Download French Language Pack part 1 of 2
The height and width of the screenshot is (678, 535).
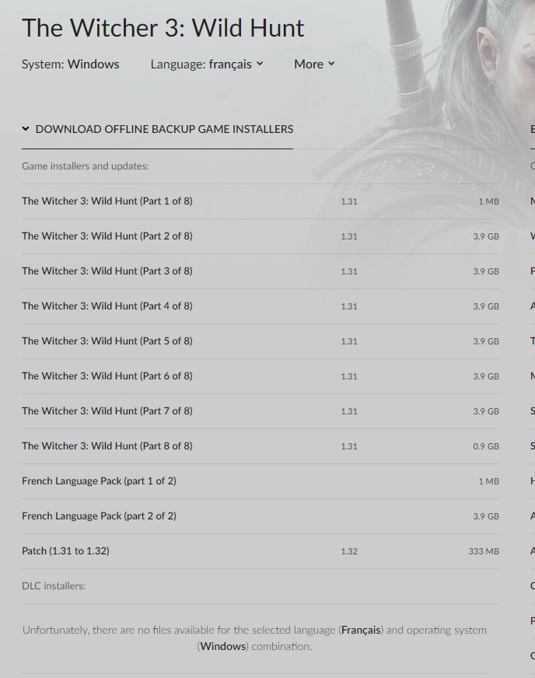261,481
